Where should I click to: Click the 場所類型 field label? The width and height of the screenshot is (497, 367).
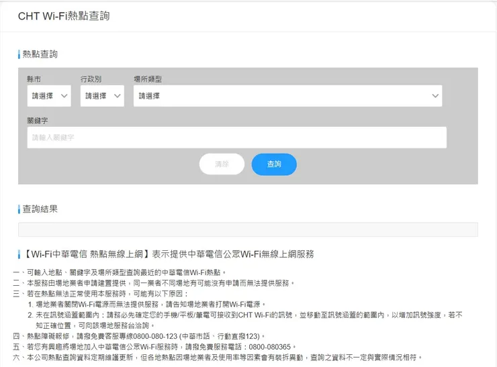click(148, 79)
